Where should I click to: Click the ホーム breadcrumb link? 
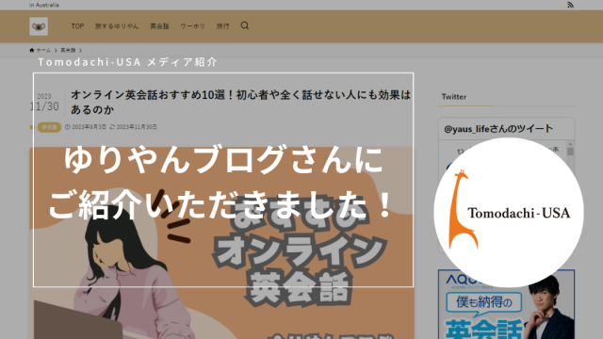[x=43, y=50]
